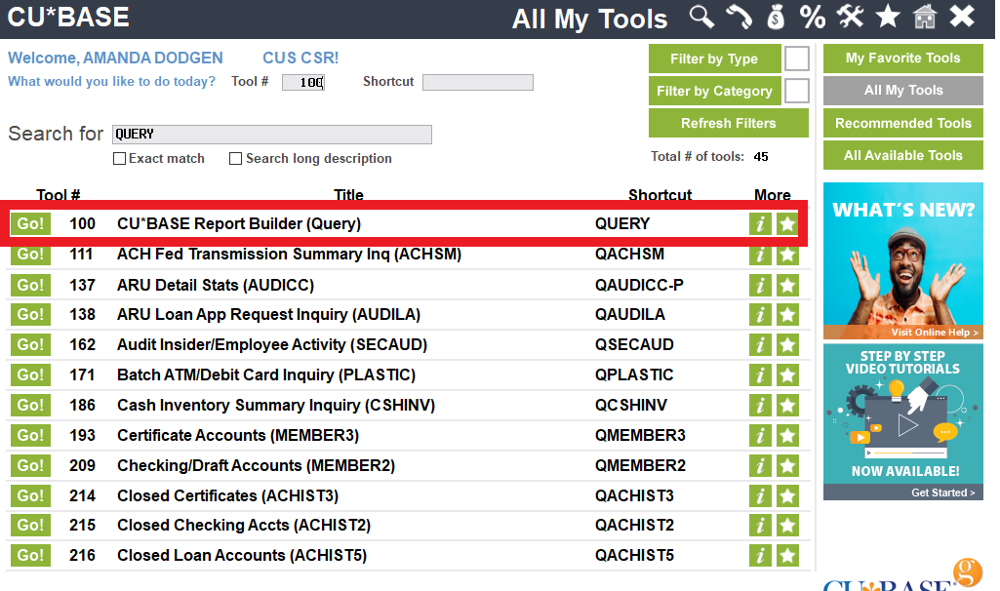Open the crossed tools icon in header

pyautogui.click(x=851, y=17)
